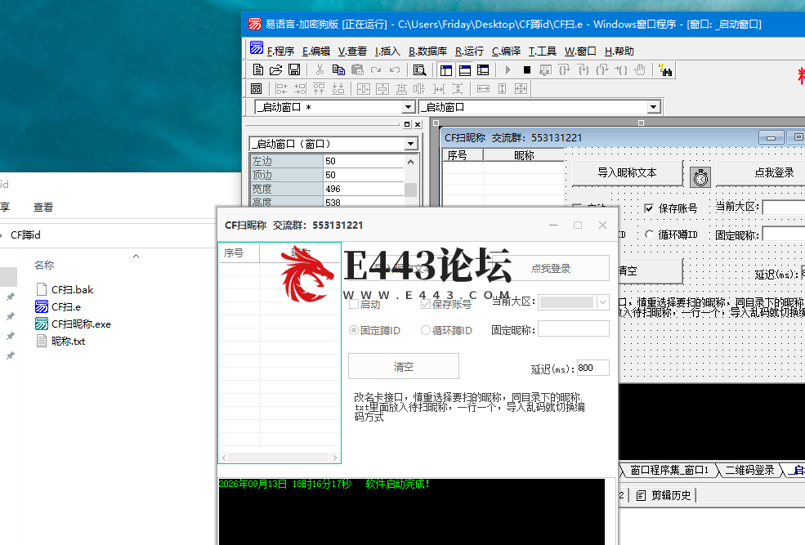The height and width of the screenshot is (545, 805).
Task: Click 清空 button in running window
Action: point(404,366)
